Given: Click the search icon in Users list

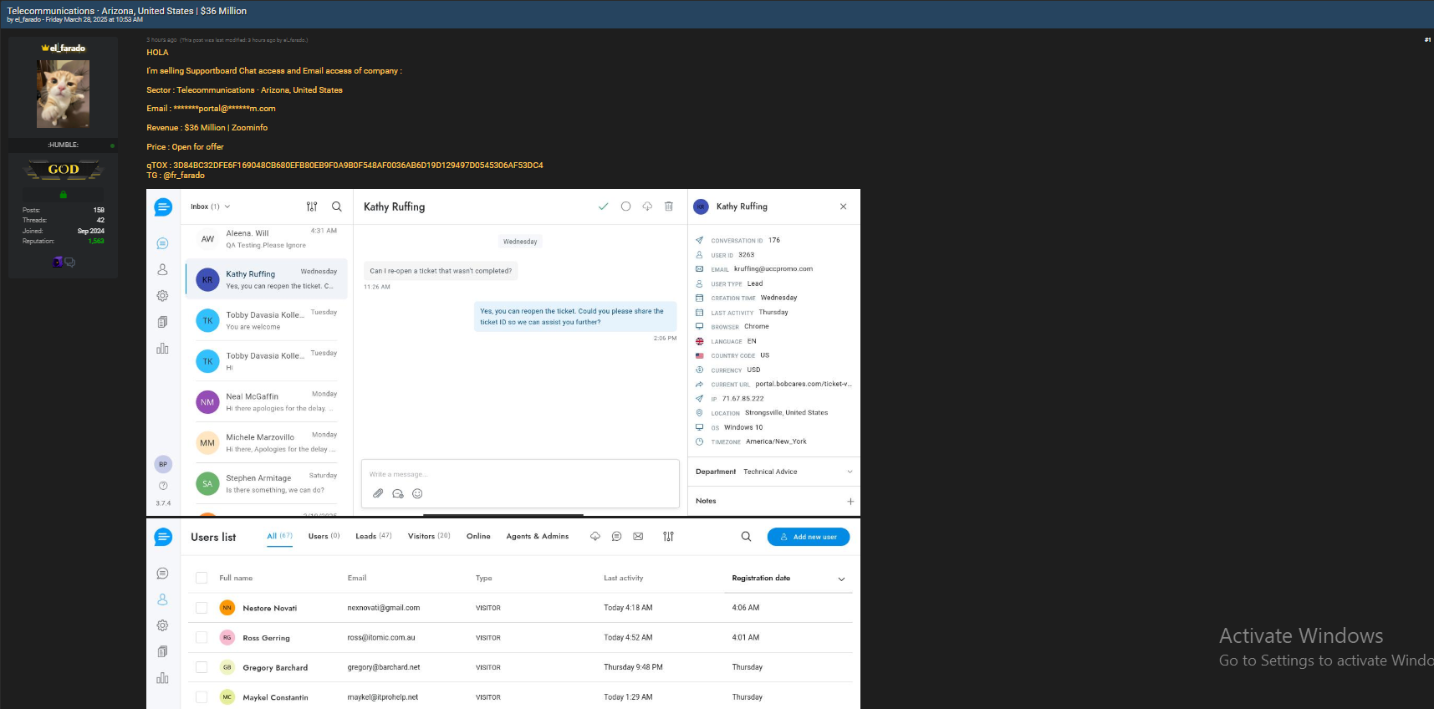Looking at the screenshot, I should (x=746, y=537).
